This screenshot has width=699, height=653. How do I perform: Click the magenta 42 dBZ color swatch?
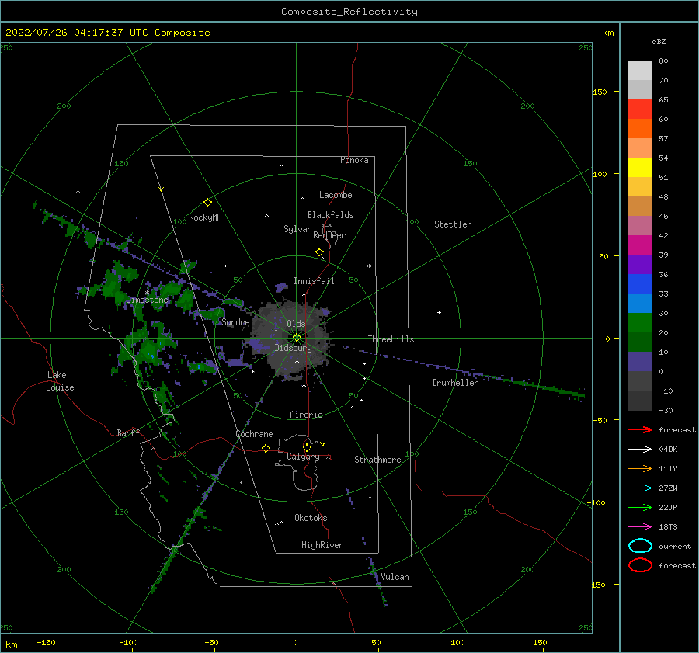[x=640, y=245]
